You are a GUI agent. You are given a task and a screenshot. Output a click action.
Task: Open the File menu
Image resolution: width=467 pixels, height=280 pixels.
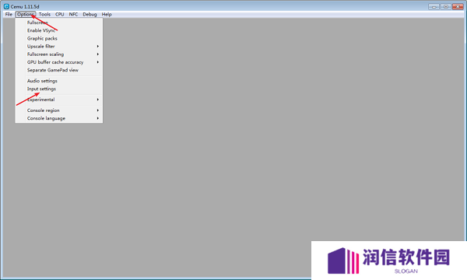(9, 14)
